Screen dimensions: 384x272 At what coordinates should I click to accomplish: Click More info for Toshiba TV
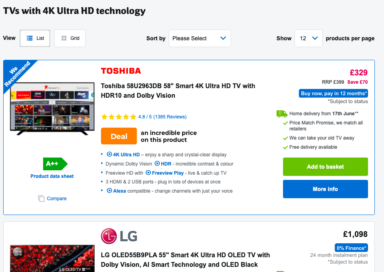coord(325,189)
